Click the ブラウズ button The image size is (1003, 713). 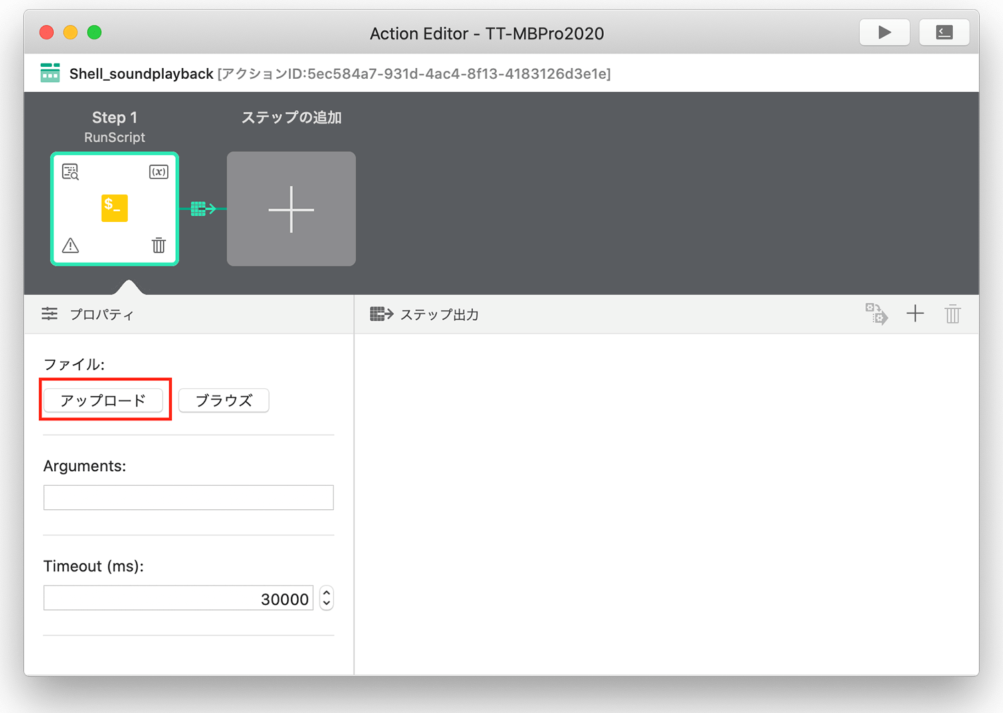[224, 400]
